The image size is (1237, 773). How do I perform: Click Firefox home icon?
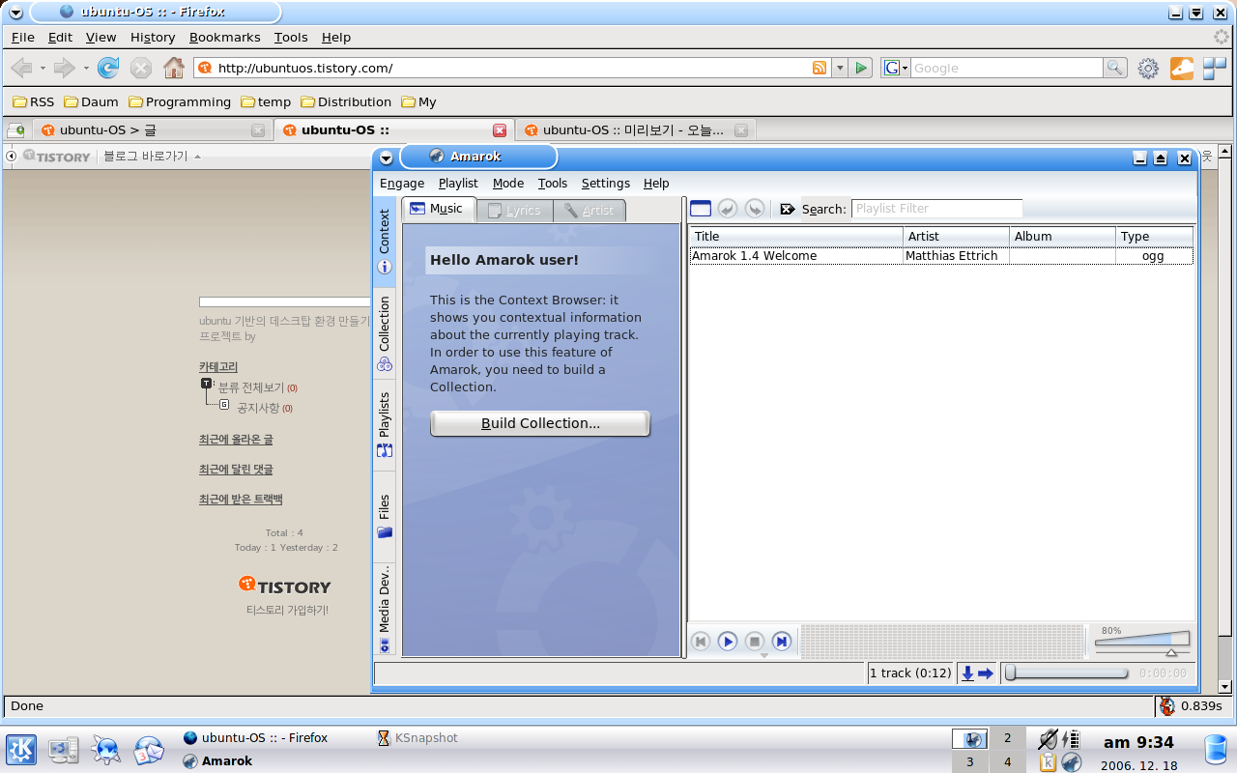point(173,68)
